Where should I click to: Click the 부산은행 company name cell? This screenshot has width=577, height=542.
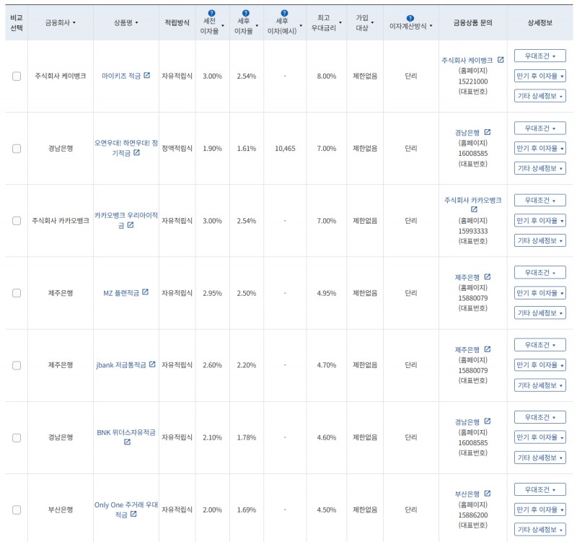coord(61,510)
